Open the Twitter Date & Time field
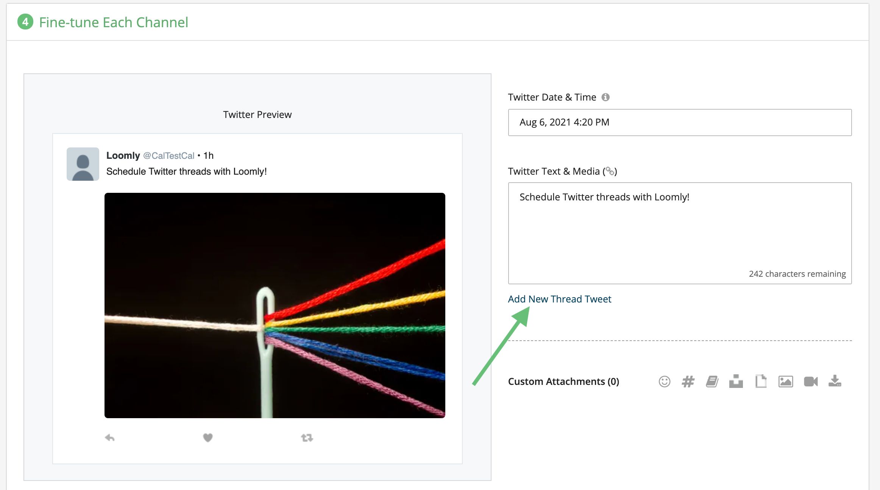Screen dimensions: 880x490 click(x=680, y=122)
